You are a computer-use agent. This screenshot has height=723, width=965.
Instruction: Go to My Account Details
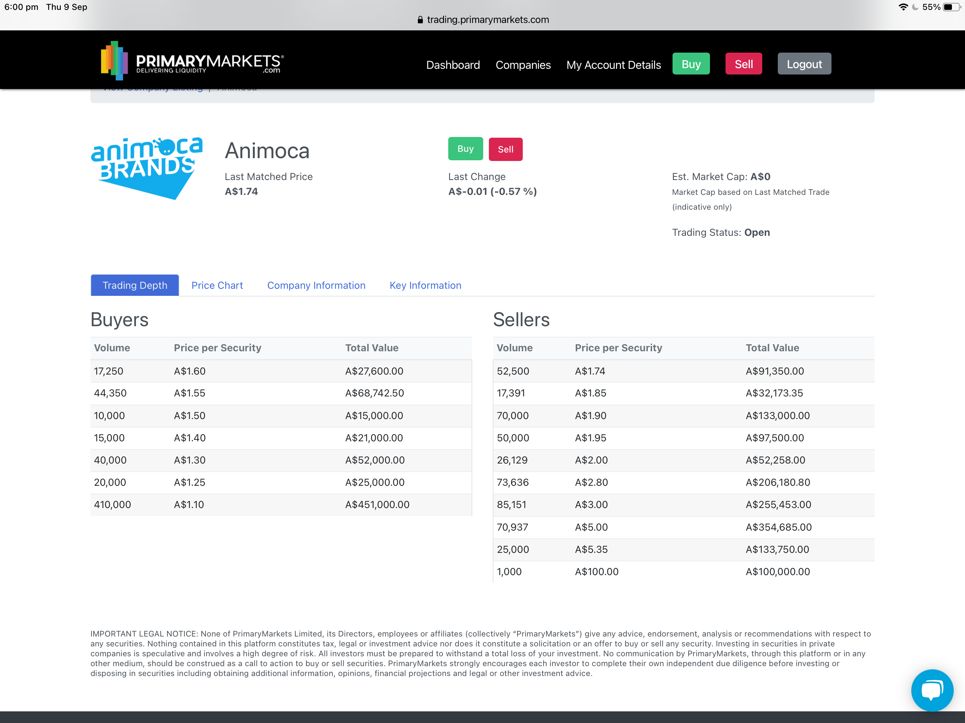pos(614,65)
